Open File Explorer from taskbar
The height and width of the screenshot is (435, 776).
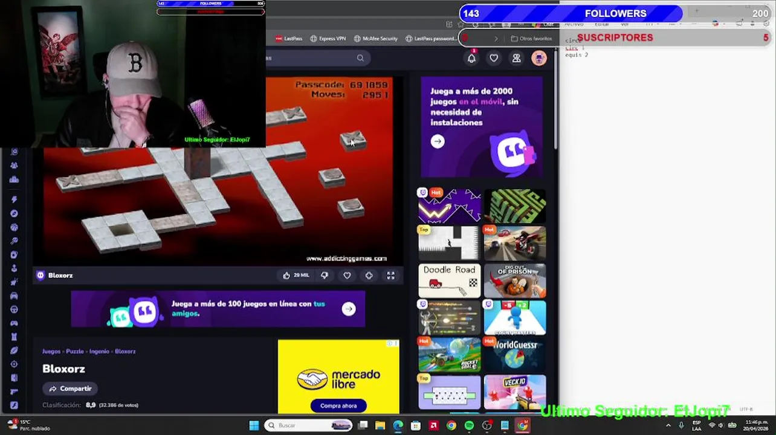[380, 425]
